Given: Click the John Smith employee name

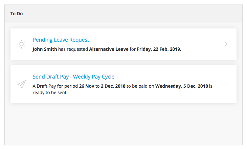Looking at the screenshot, I should click(x=45, y=49).
